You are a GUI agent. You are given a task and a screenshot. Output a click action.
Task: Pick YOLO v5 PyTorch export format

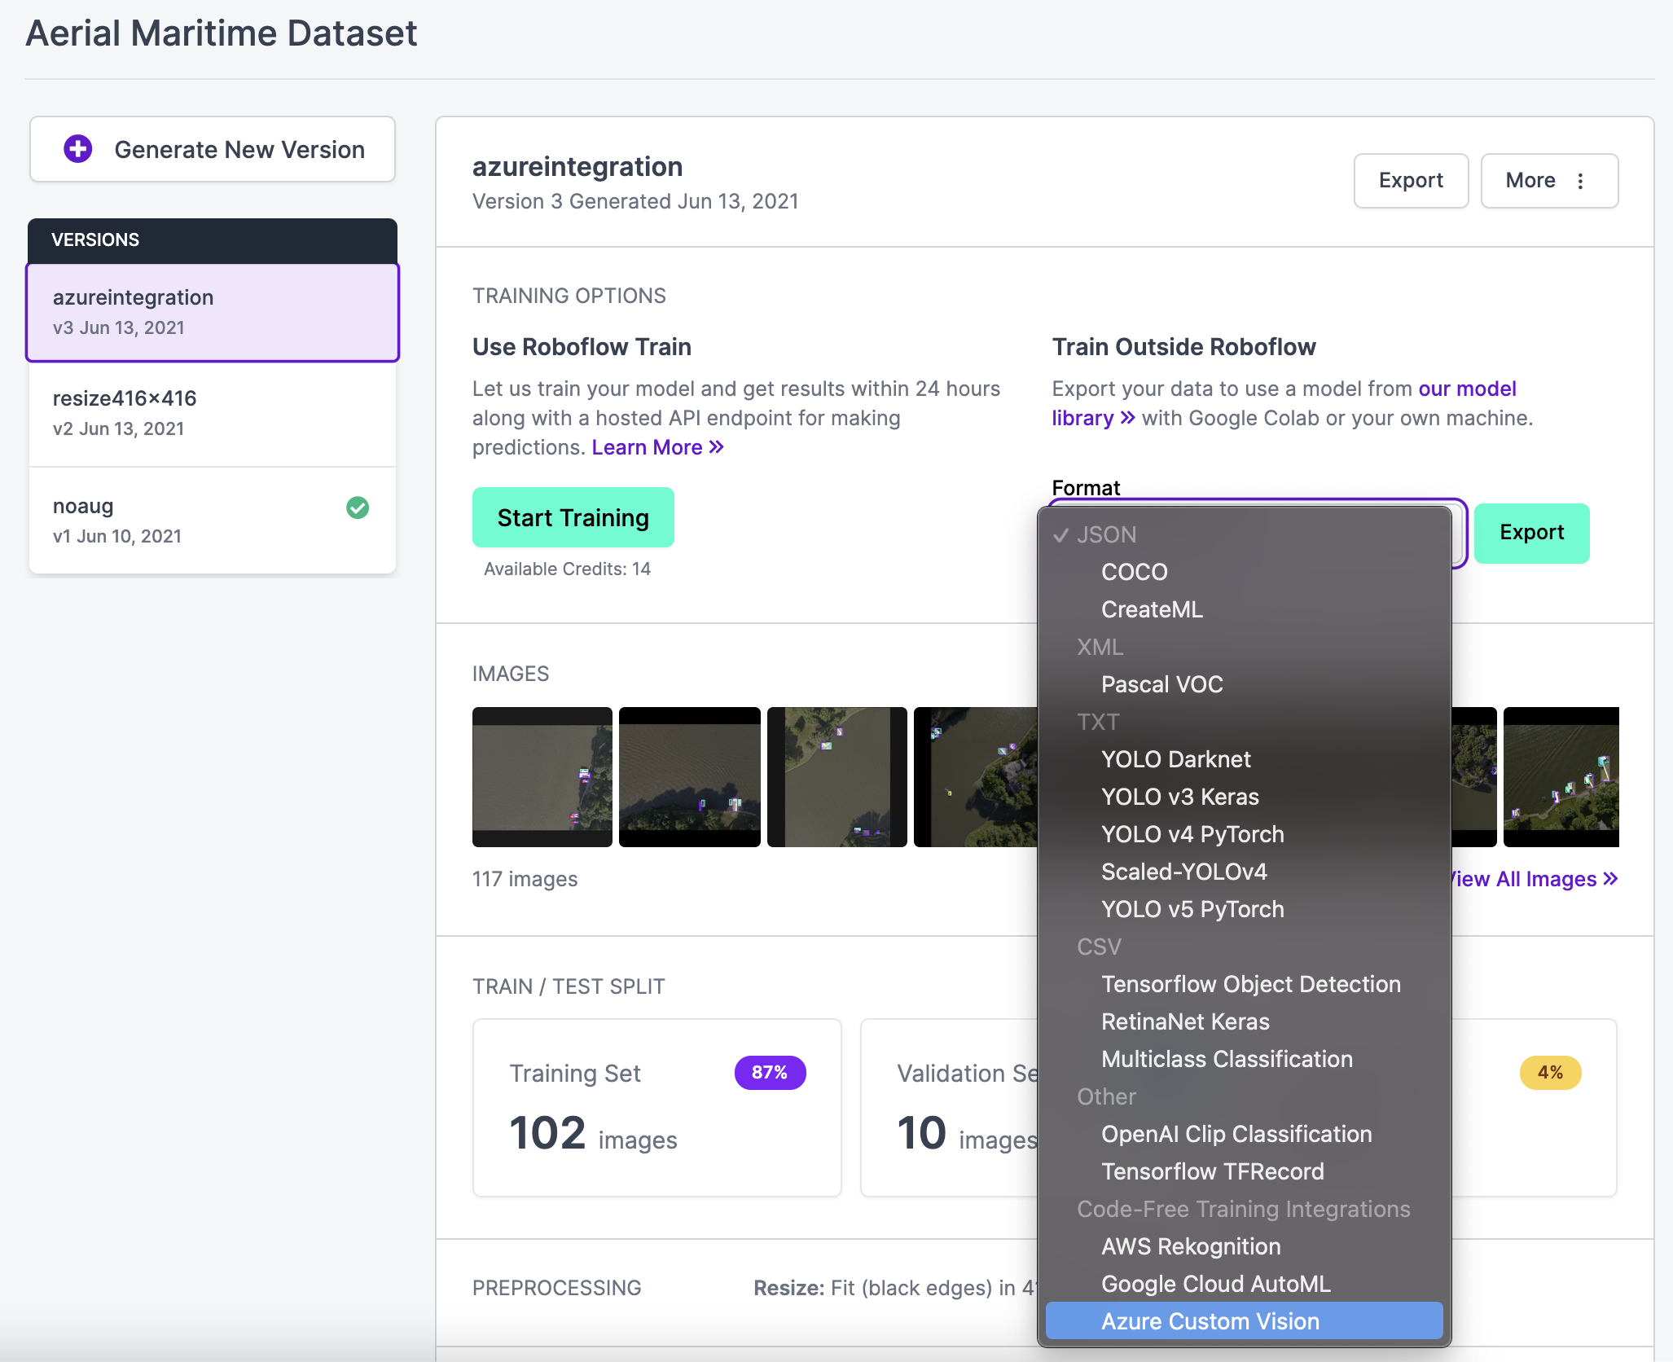coord(1192,908)
